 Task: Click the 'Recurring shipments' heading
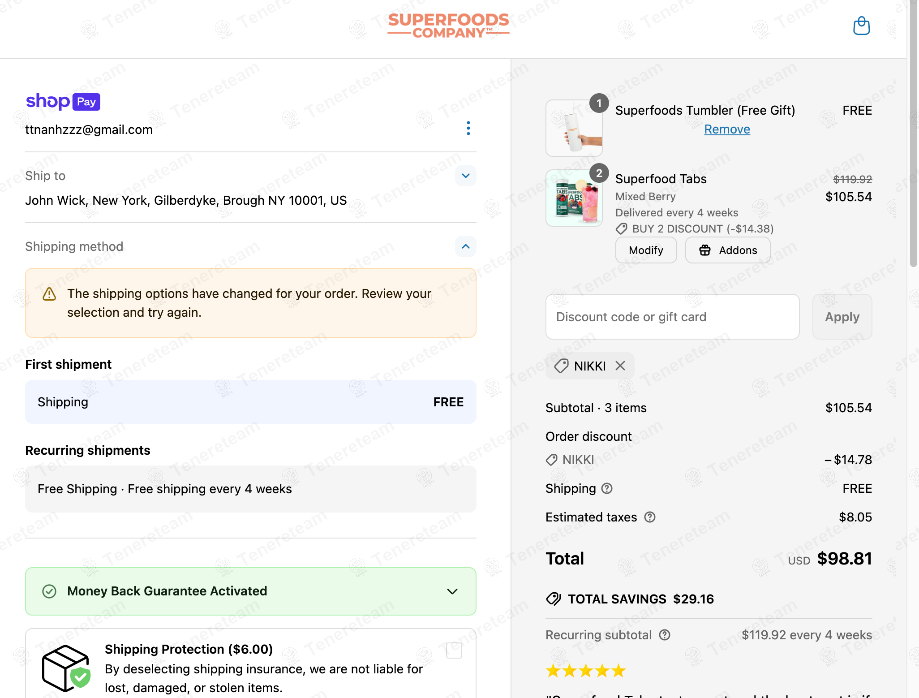point(88,450)
